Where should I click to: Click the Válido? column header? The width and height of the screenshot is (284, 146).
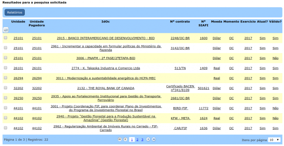275,21
